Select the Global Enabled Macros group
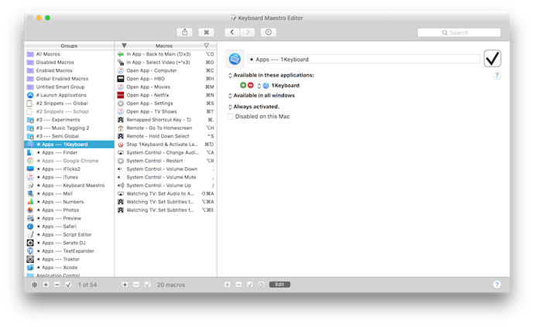Image resolution: width=534 pixels, height=327 pixels. pos(69,79)
